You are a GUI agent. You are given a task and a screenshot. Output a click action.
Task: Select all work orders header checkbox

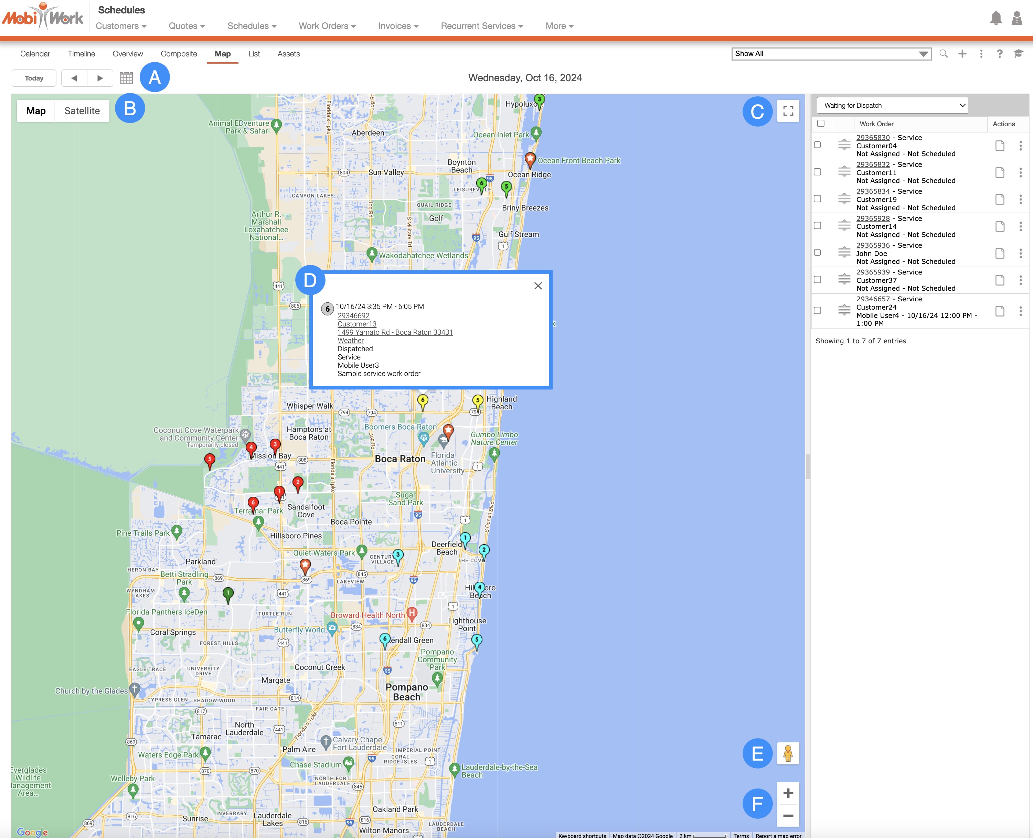pyautogui.click(x=820, y=123)
